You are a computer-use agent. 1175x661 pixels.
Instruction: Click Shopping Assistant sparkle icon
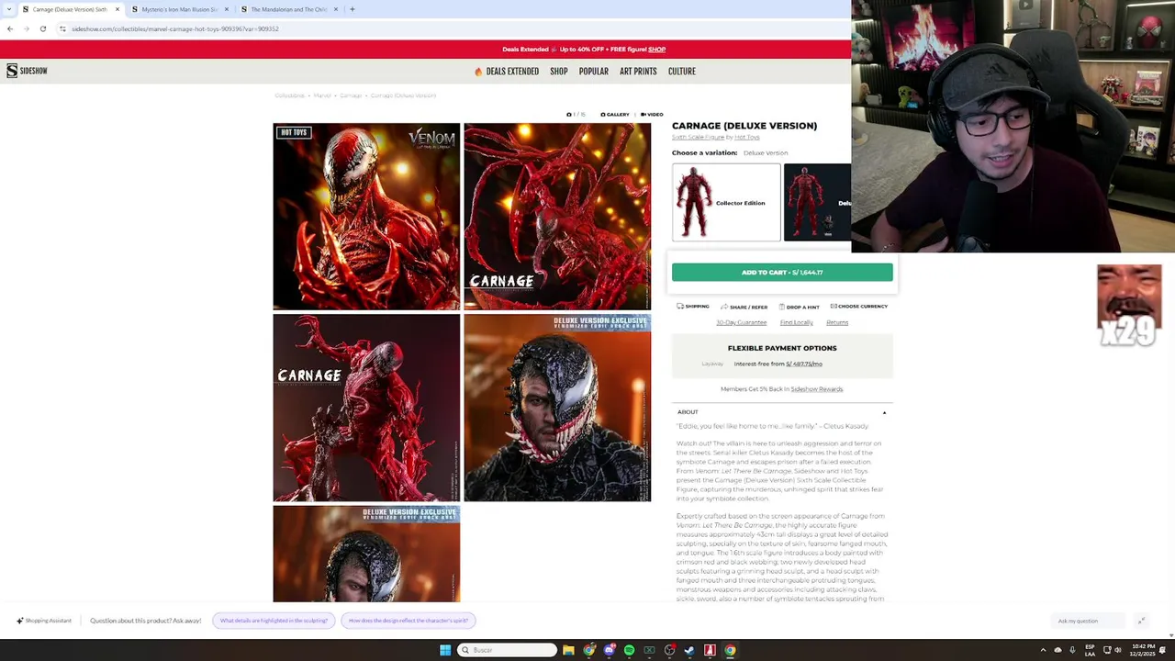pyautogui.click(x=19, y=621)
